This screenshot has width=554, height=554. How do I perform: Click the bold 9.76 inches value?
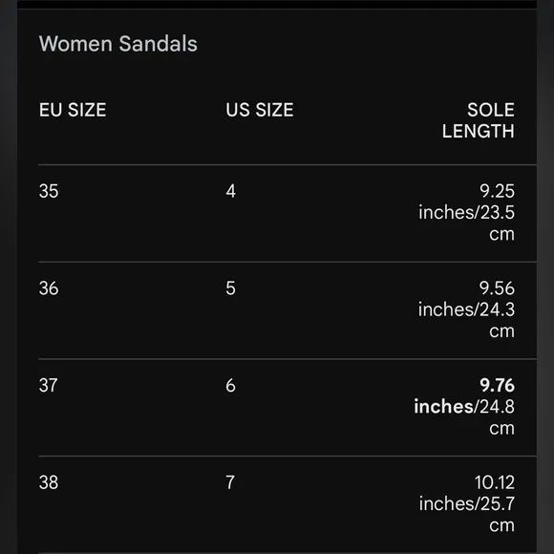[463, 395]
